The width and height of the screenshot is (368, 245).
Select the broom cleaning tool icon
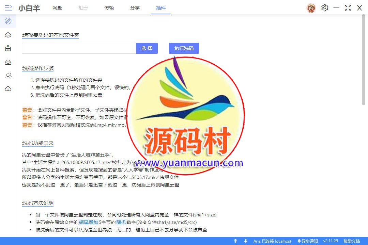pos(8,48)
